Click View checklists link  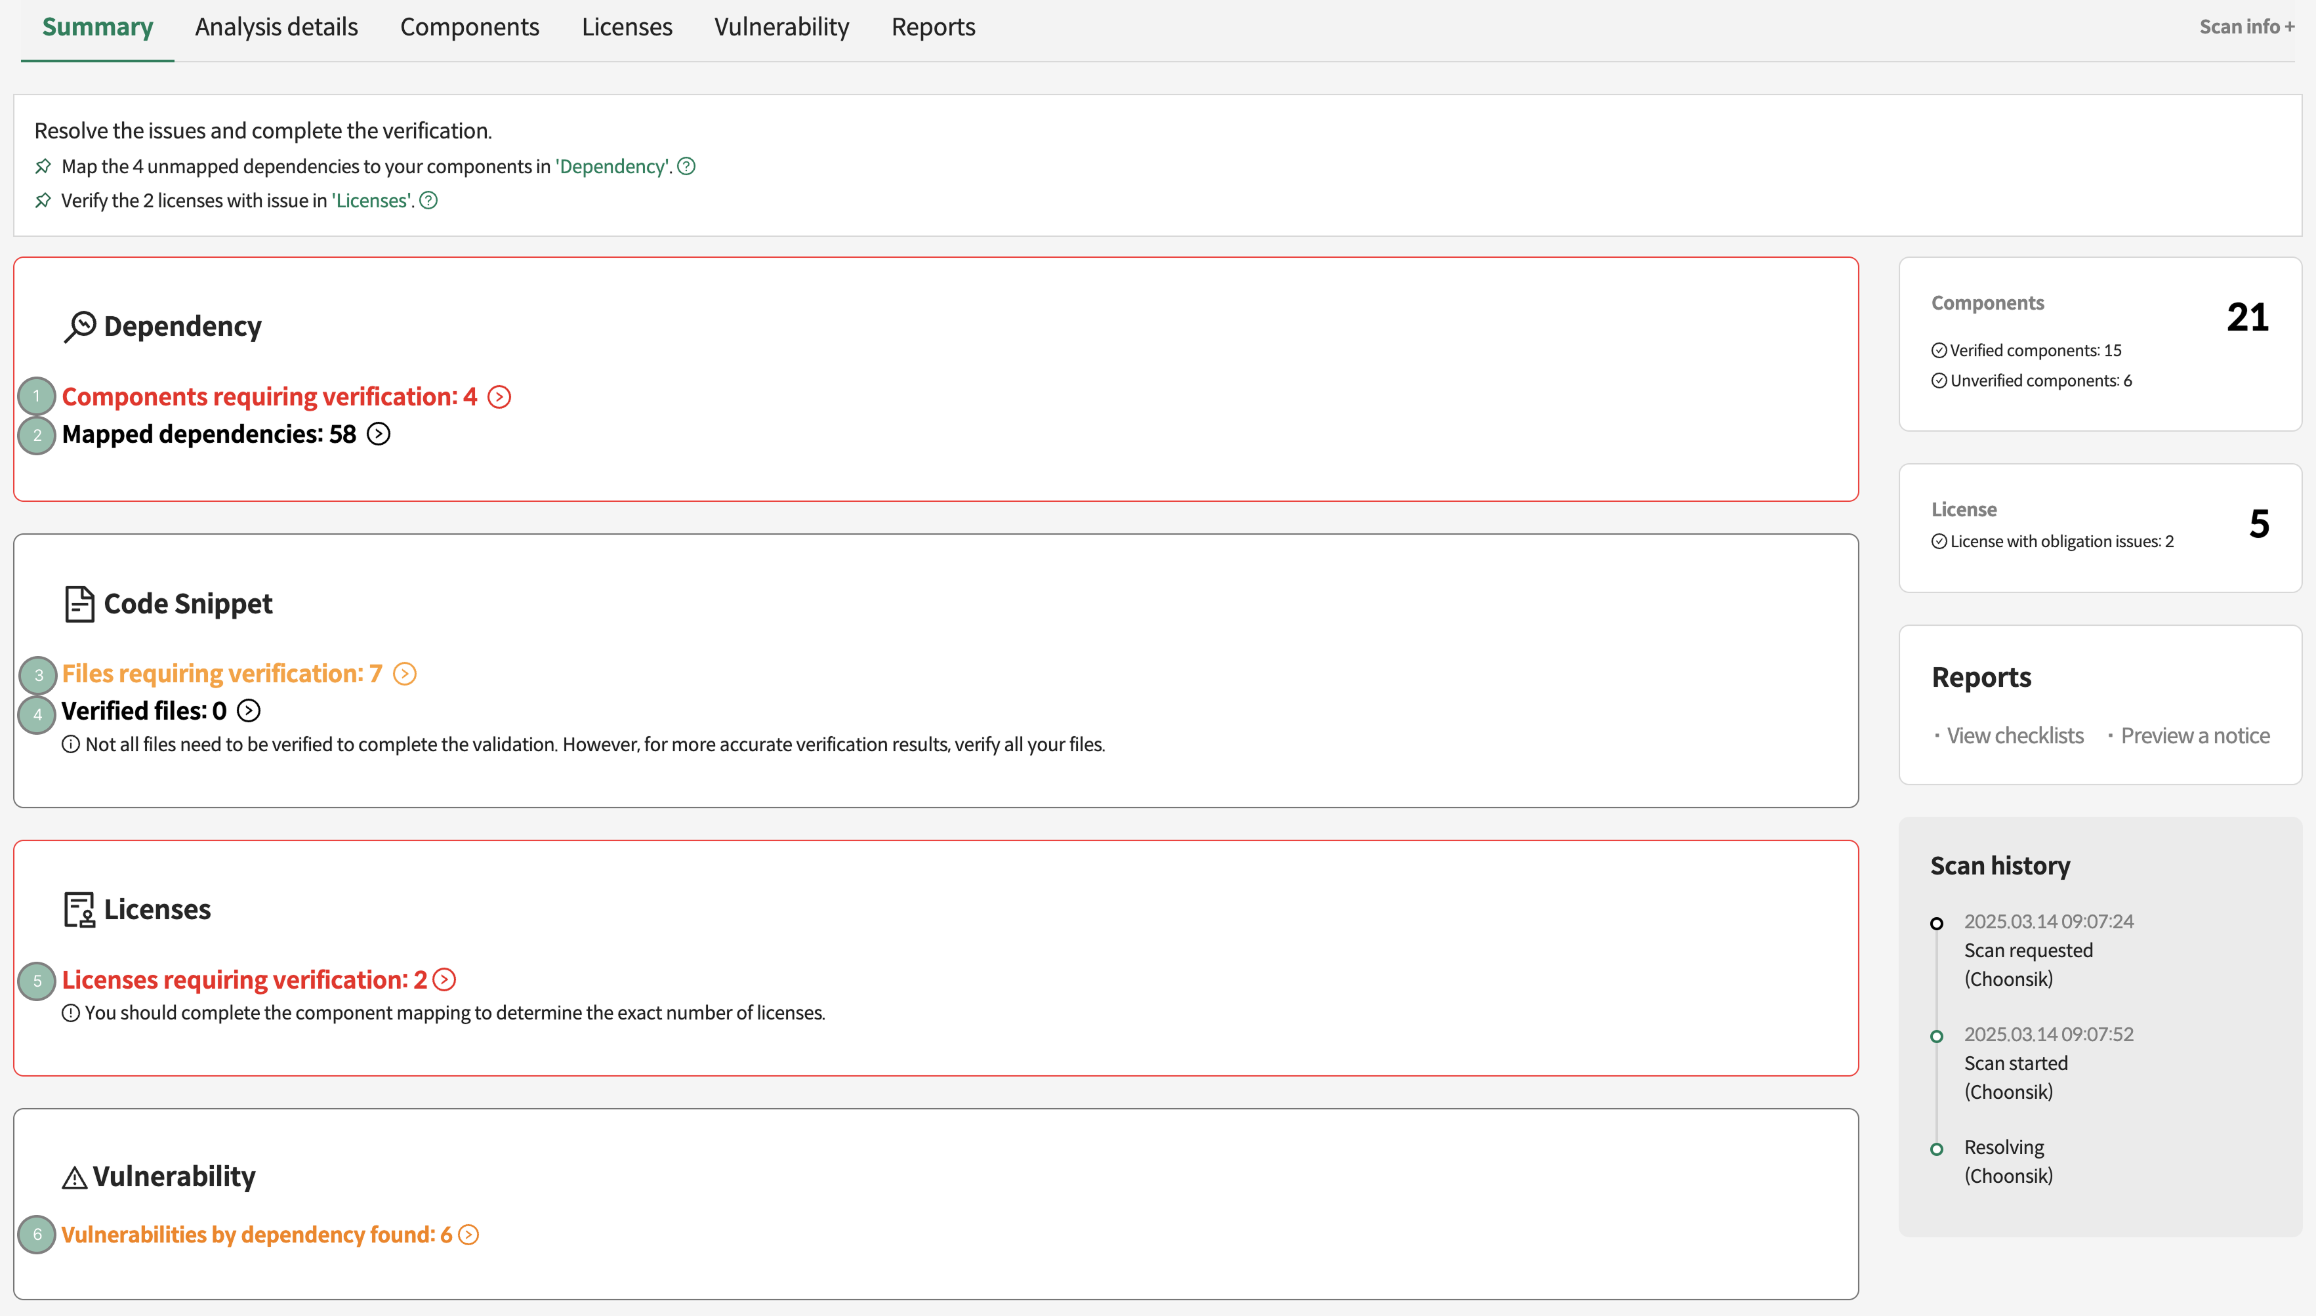pos(2014,735)
